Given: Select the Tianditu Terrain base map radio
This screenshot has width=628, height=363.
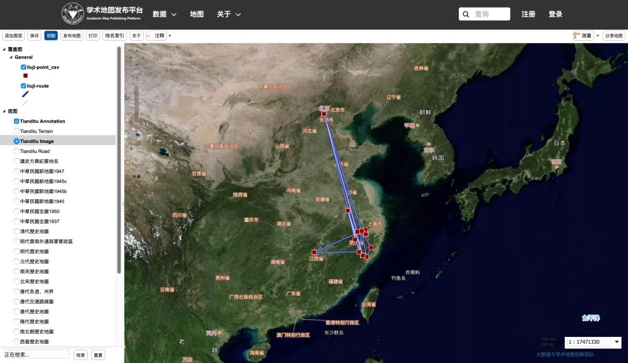Looking at the screenshot, I should point(16,131).
